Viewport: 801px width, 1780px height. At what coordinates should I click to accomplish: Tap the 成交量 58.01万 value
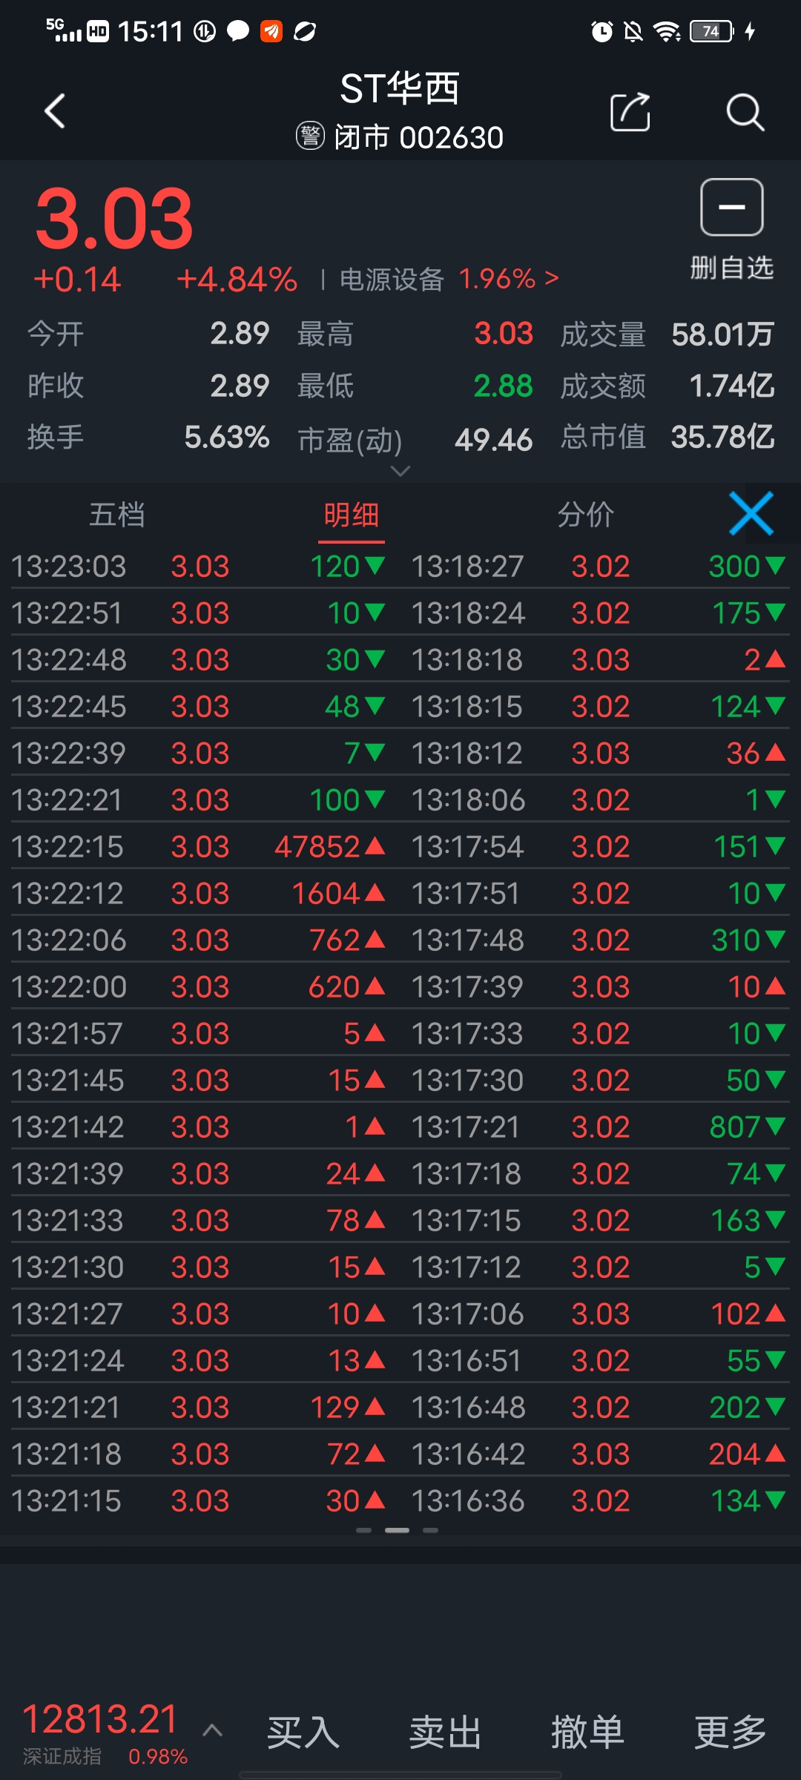[723, 334]
